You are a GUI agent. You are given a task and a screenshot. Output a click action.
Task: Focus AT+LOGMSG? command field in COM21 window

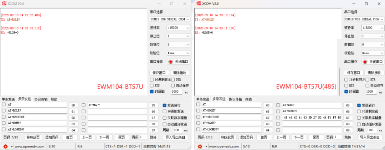tap(37, 129)
